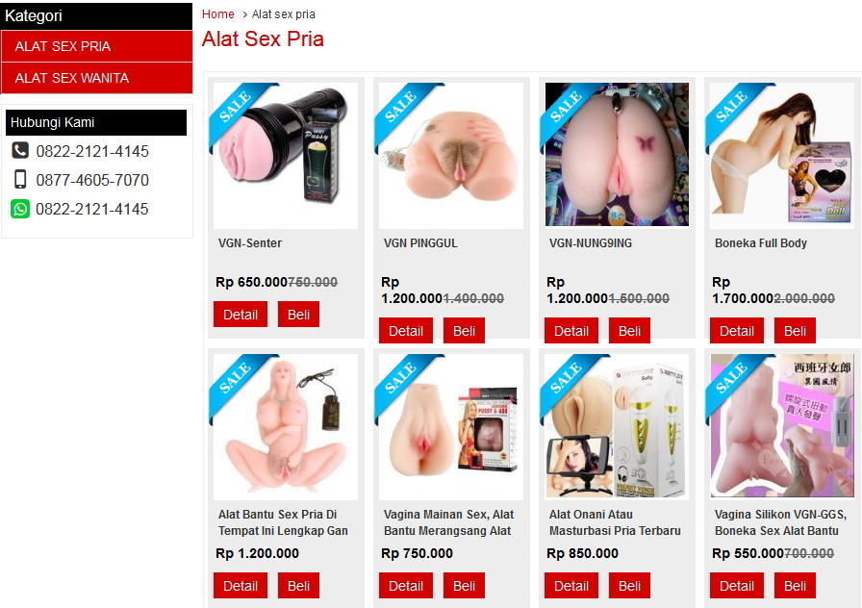
Task: Go to the Home breadcrumb link
Action: tap(217, 14)
